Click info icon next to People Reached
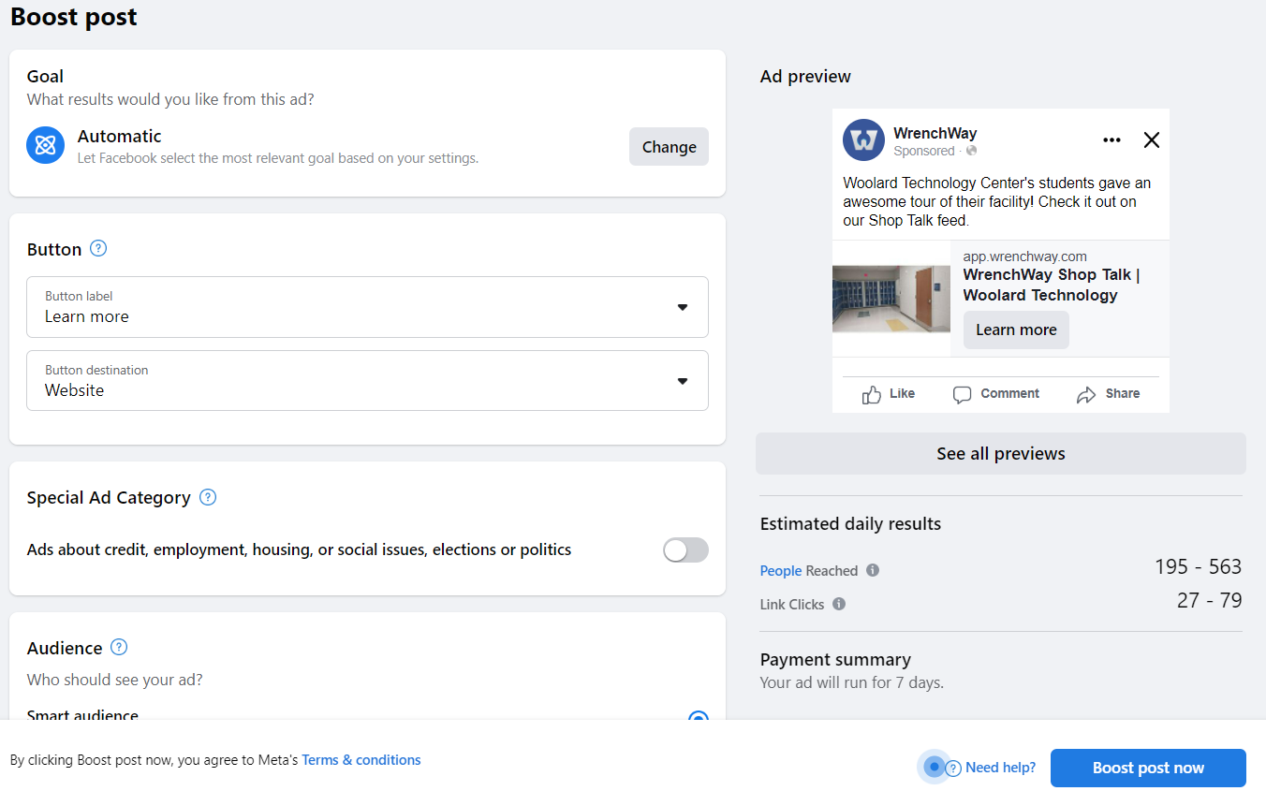Image resolution: width=1266 pixels, height=791 pixels. tap(873, 570)
